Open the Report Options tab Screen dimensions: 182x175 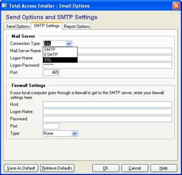(76, 26)
